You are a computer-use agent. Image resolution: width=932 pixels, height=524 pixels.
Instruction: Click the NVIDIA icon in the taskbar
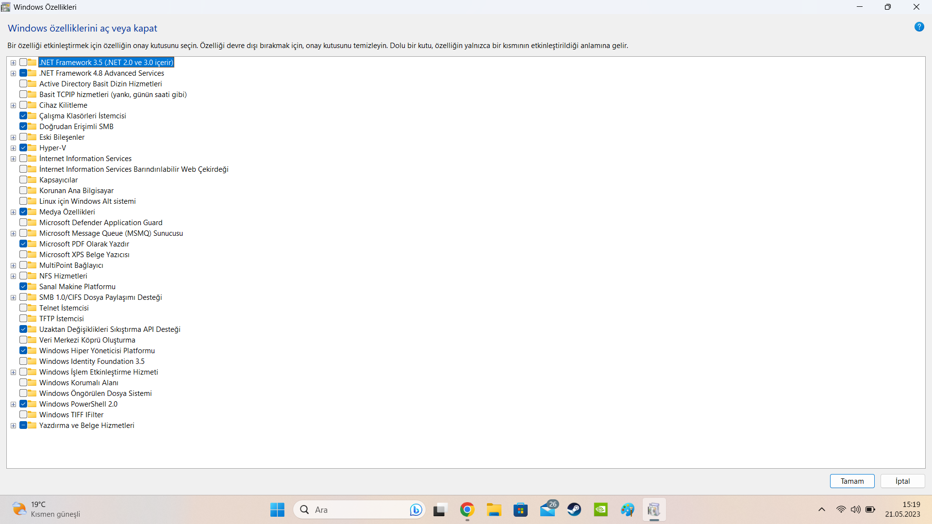click(x=601, y=510)
